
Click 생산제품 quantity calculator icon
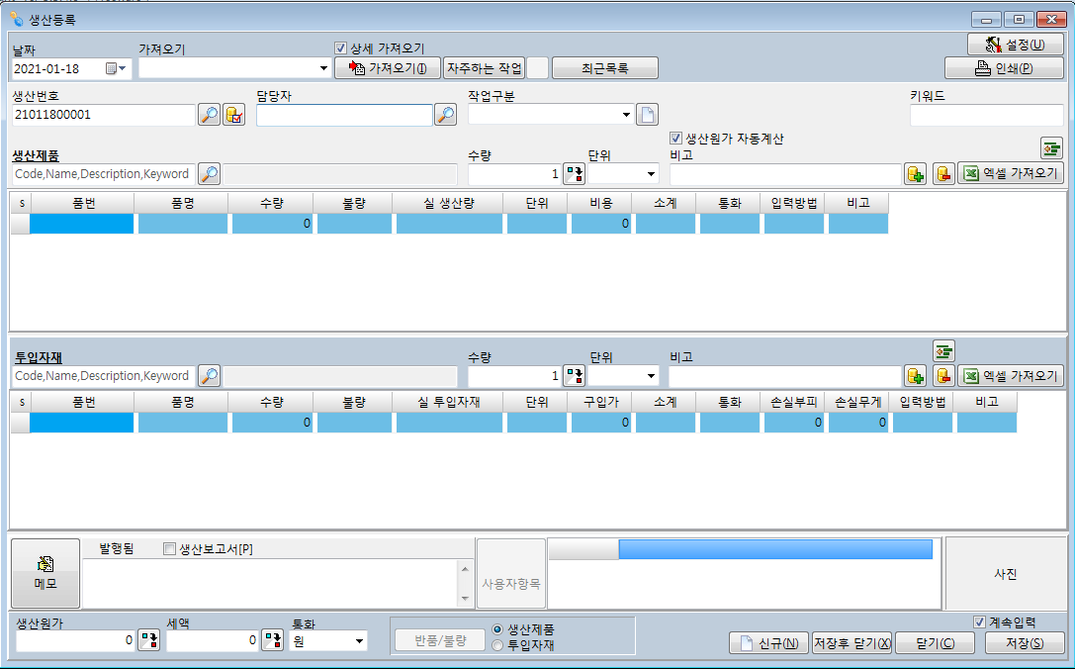point(574,174)
